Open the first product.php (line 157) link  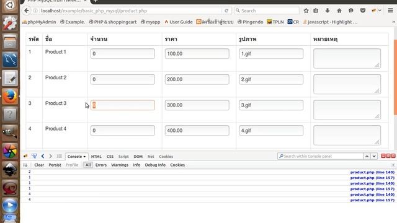pos(372,178)
